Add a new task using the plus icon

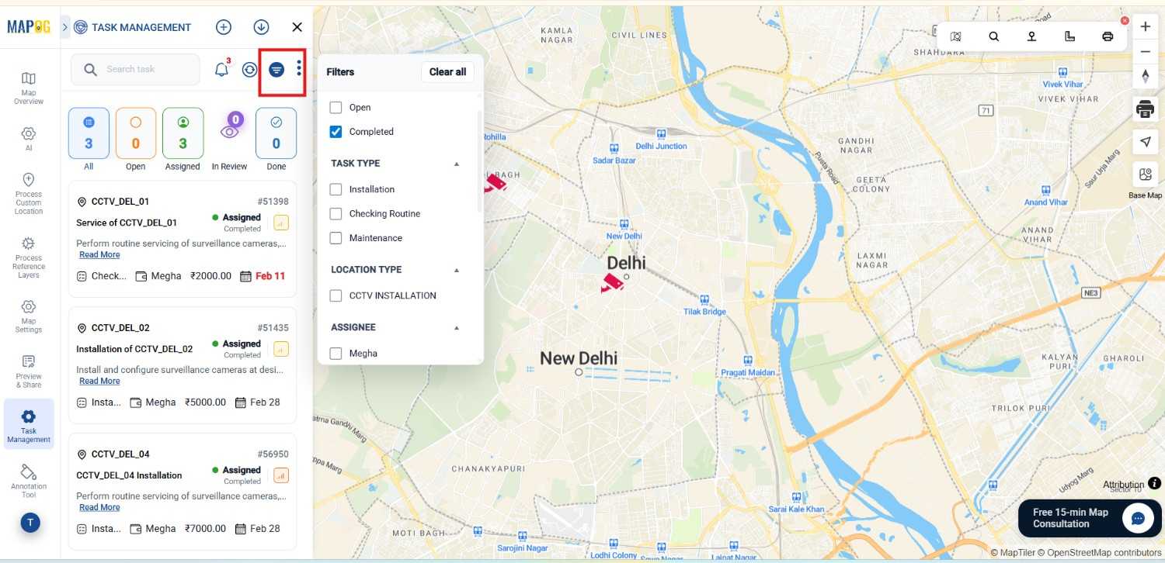[x=224, y=27]
